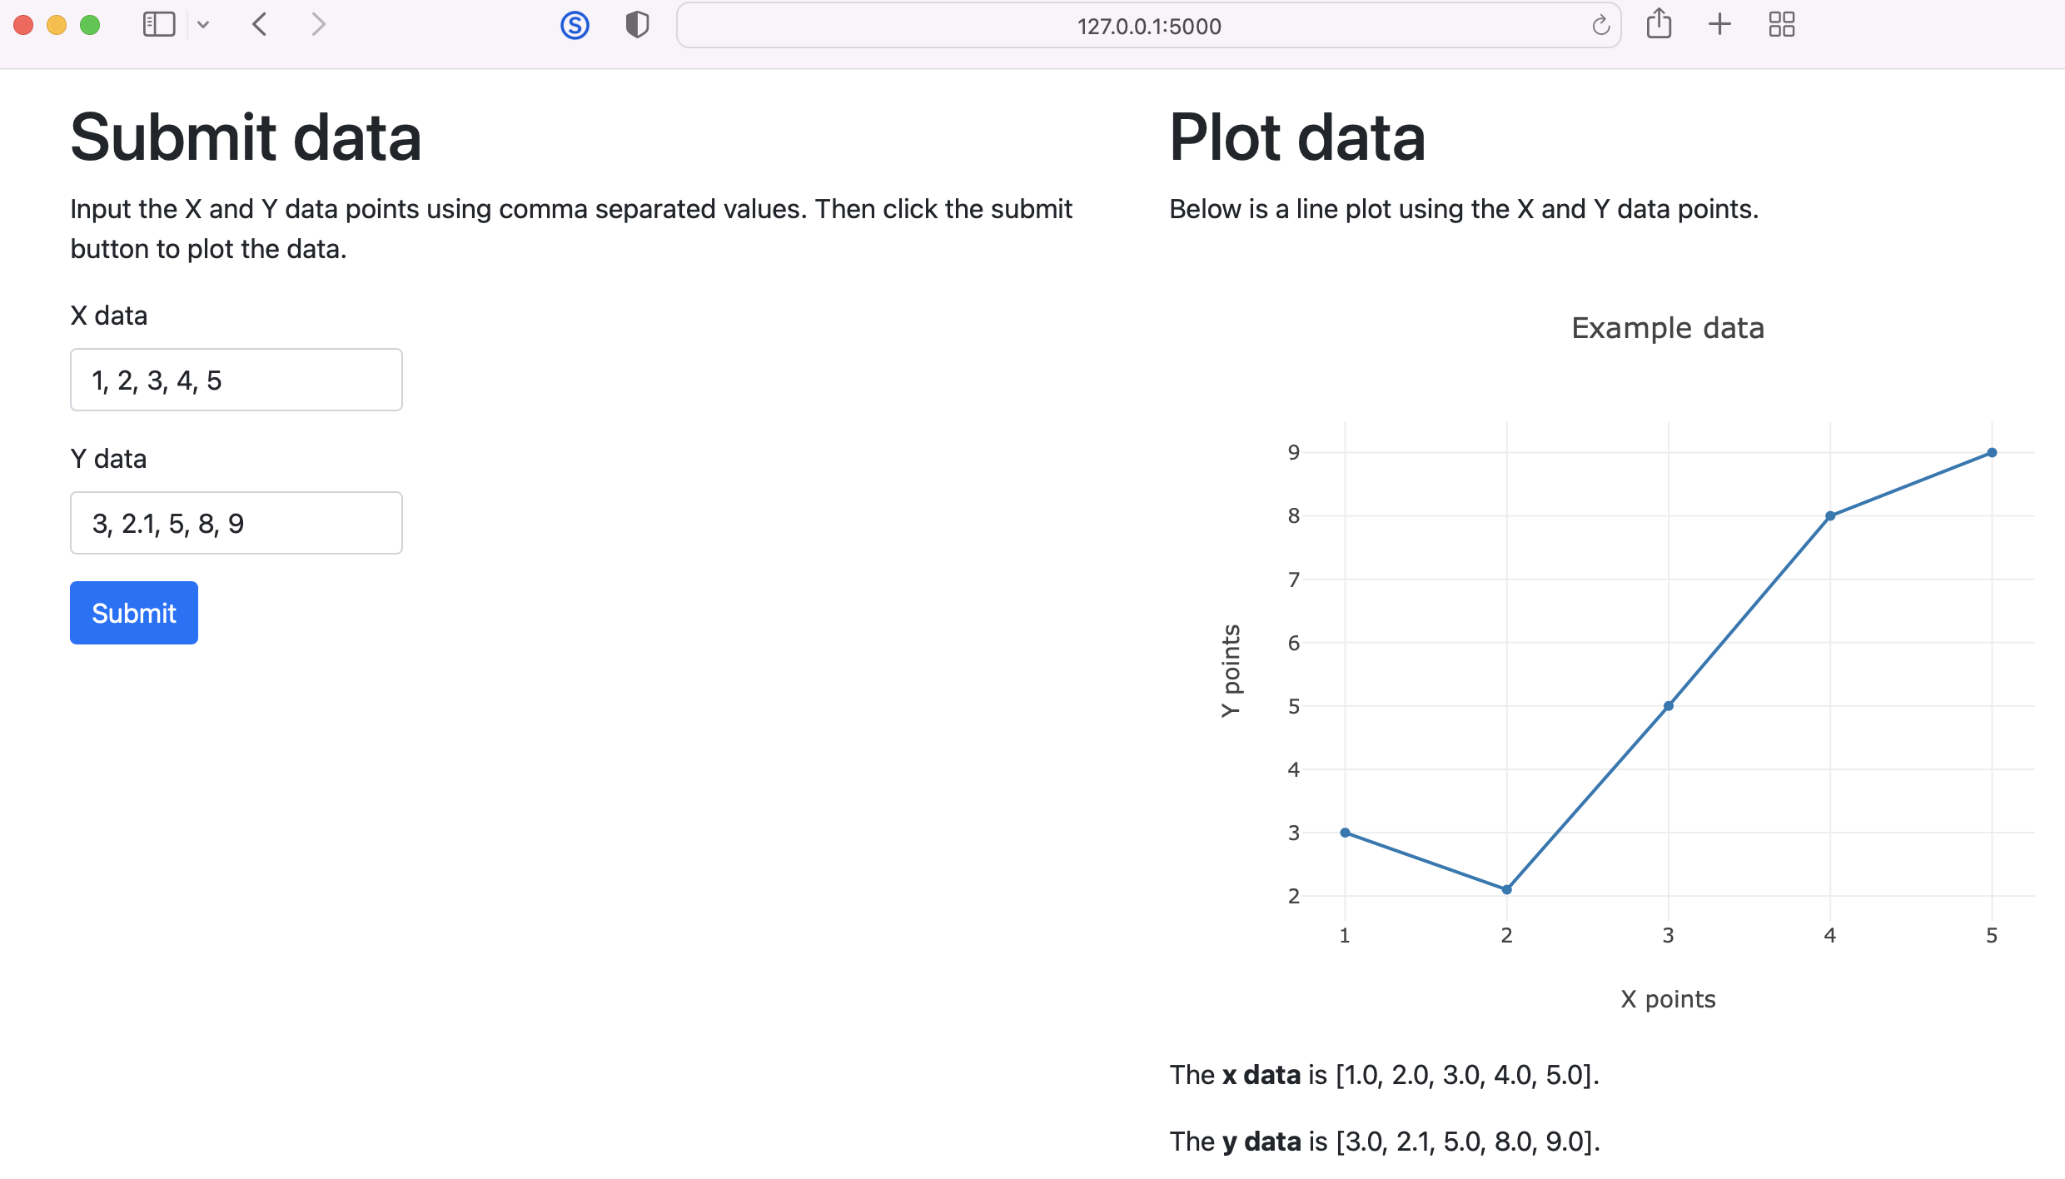Click the 'Y data' field label
This screenshot has height=1179, width=2065.
pyautogui.click(x=109, y=459)
